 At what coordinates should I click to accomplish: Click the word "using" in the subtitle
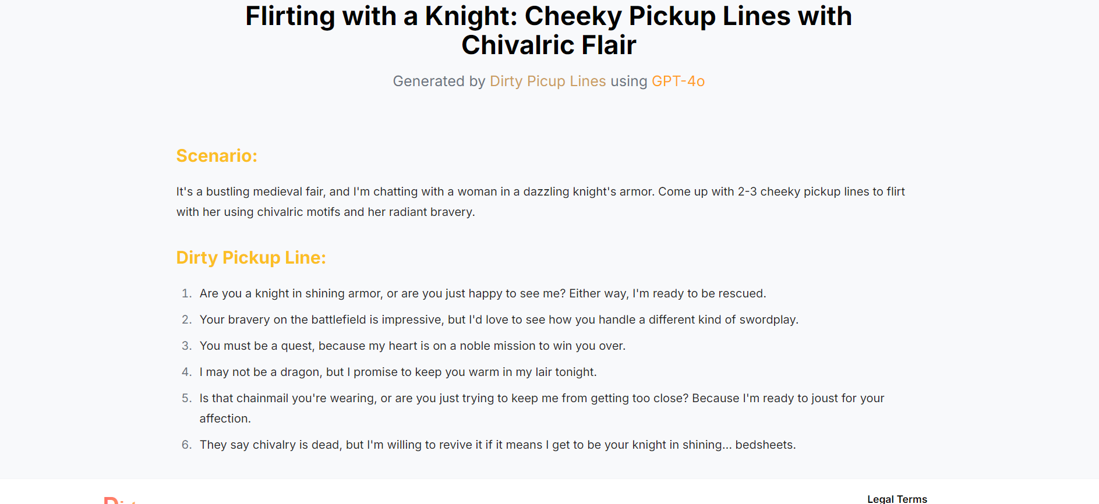(629, 81)
